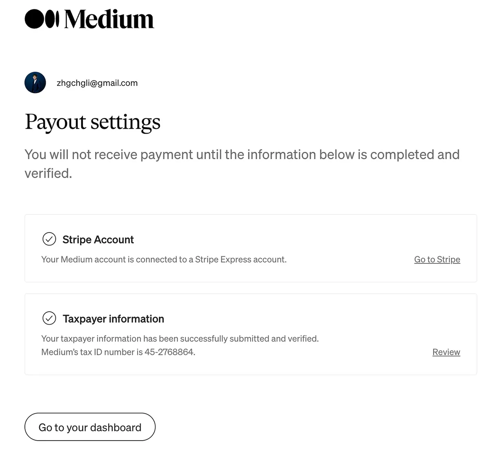This screenshot has height=457, width=490.
Task: Click the Medium wordmark text
Action: coord(109,19)
